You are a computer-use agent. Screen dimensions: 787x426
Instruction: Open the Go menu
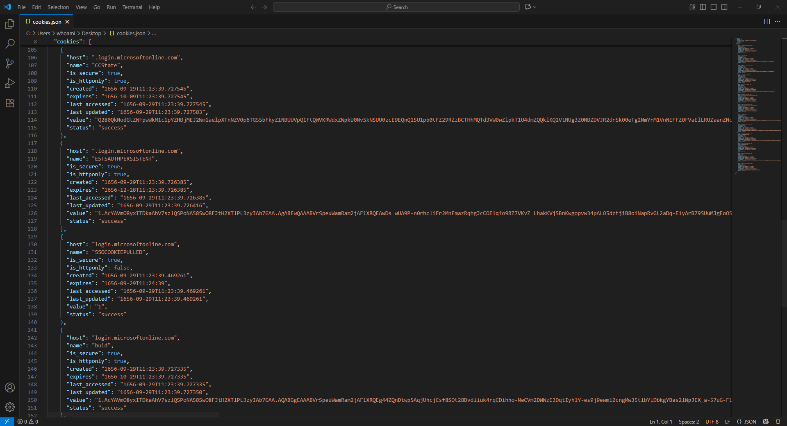[x=97, y=7]
